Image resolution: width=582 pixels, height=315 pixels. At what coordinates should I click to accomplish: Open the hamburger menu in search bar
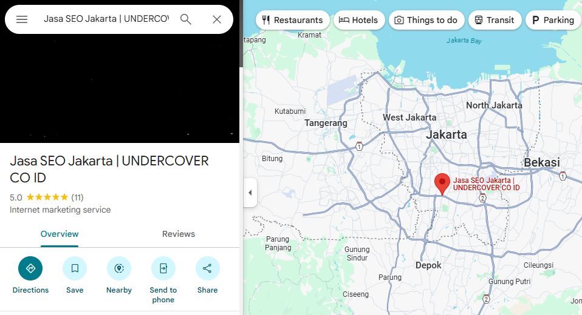click(x=22, y=19)
